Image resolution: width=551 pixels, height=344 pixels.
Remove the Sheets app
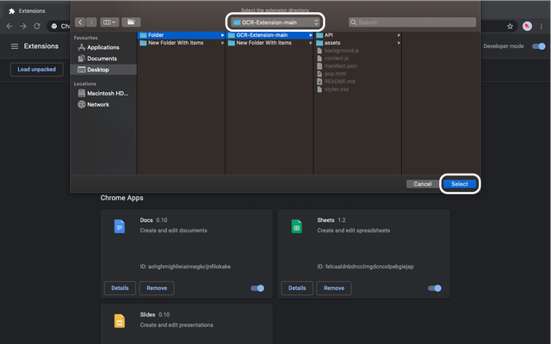334,288
